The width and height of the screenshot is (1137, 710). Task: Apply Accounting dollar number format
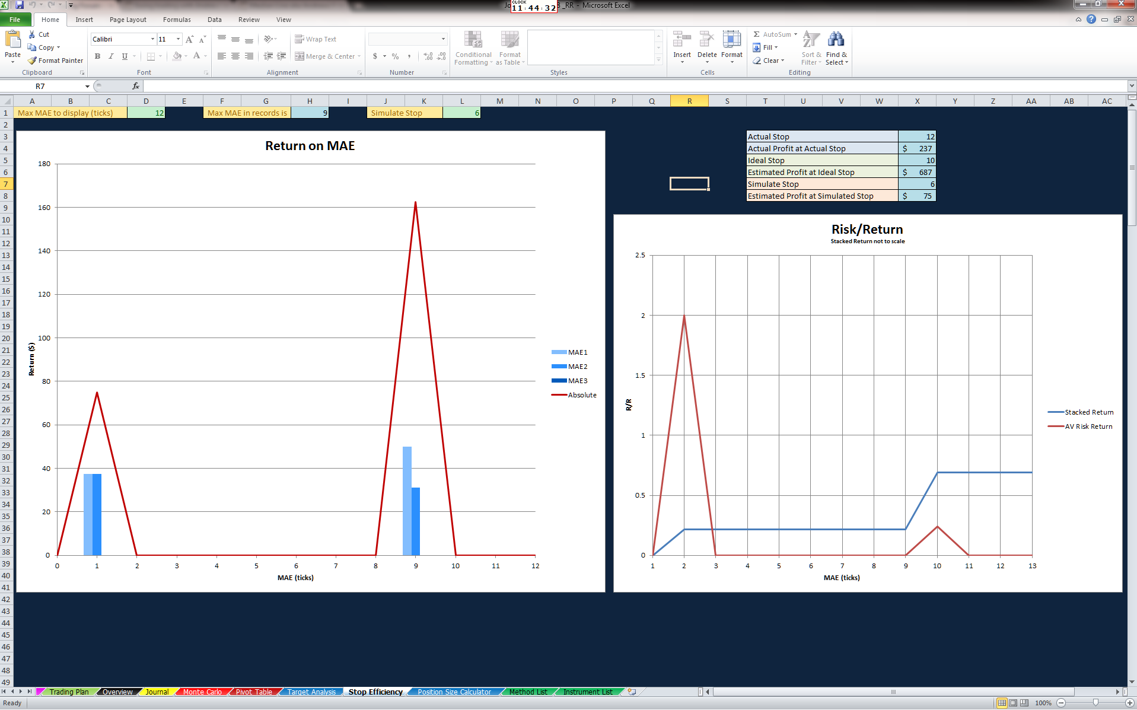pyautogui.click(x=375, y=56)
